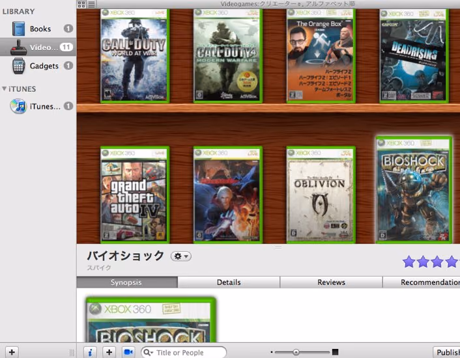Select the BioShock cover on shelf
The height and width of the screenshot is (358, 460).
414,190
